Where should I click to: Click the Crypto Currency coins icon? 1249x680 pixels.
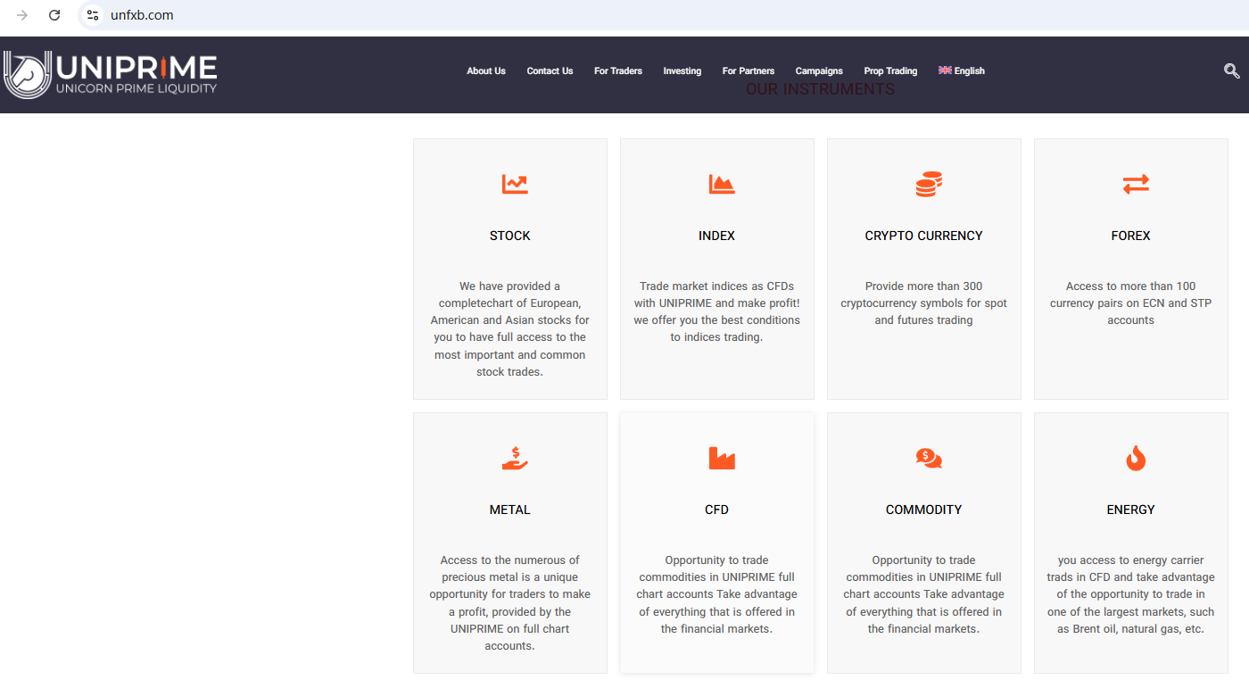click(x=929, y=184)
